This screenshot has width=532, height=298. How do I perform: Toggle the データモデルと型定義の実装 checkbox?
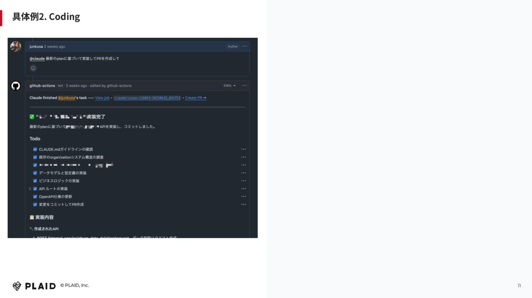click(35, 173)
